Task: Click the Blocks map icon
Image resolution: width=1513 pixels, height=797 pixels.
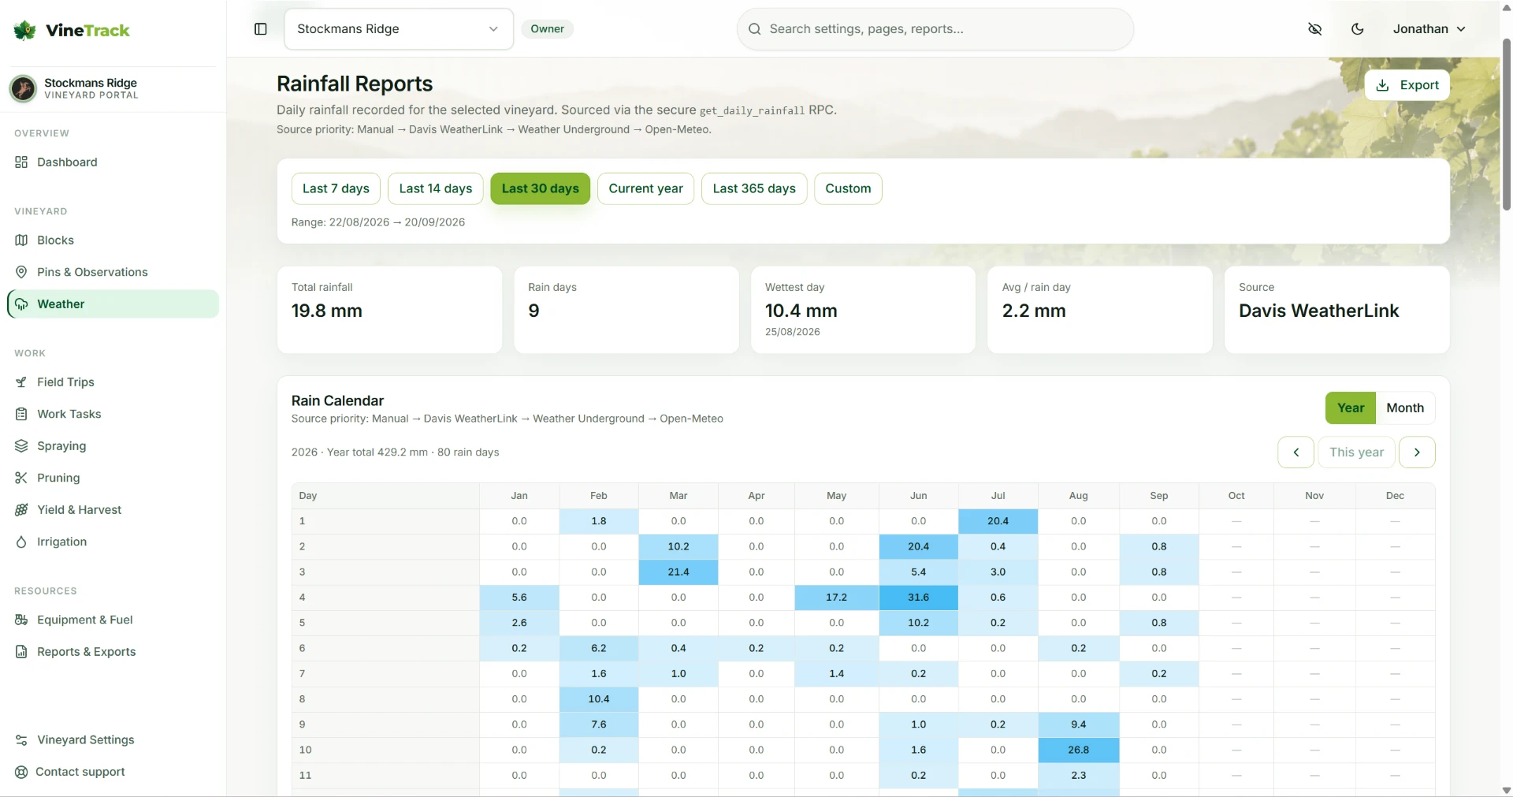Action: pos(21,240)
